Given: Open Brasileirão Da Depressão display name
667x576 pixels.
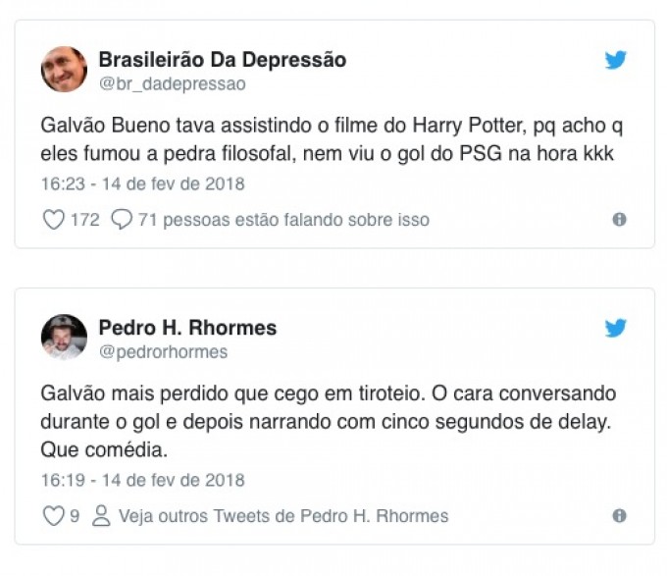Looking at the screenshot, I should coord(223,60).
